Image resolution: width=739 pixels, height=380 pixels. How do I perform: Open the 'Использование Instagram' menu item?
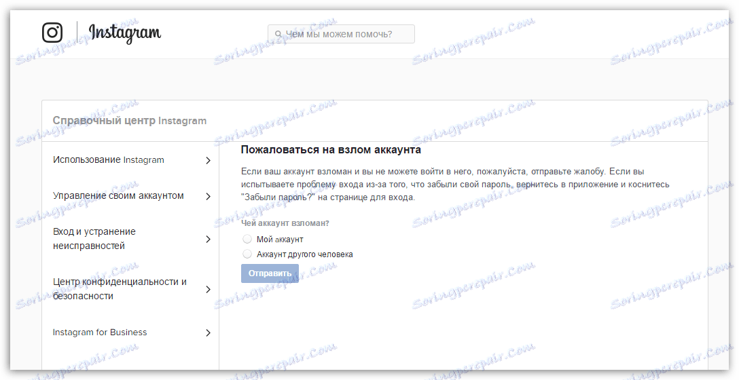[109, 160]
